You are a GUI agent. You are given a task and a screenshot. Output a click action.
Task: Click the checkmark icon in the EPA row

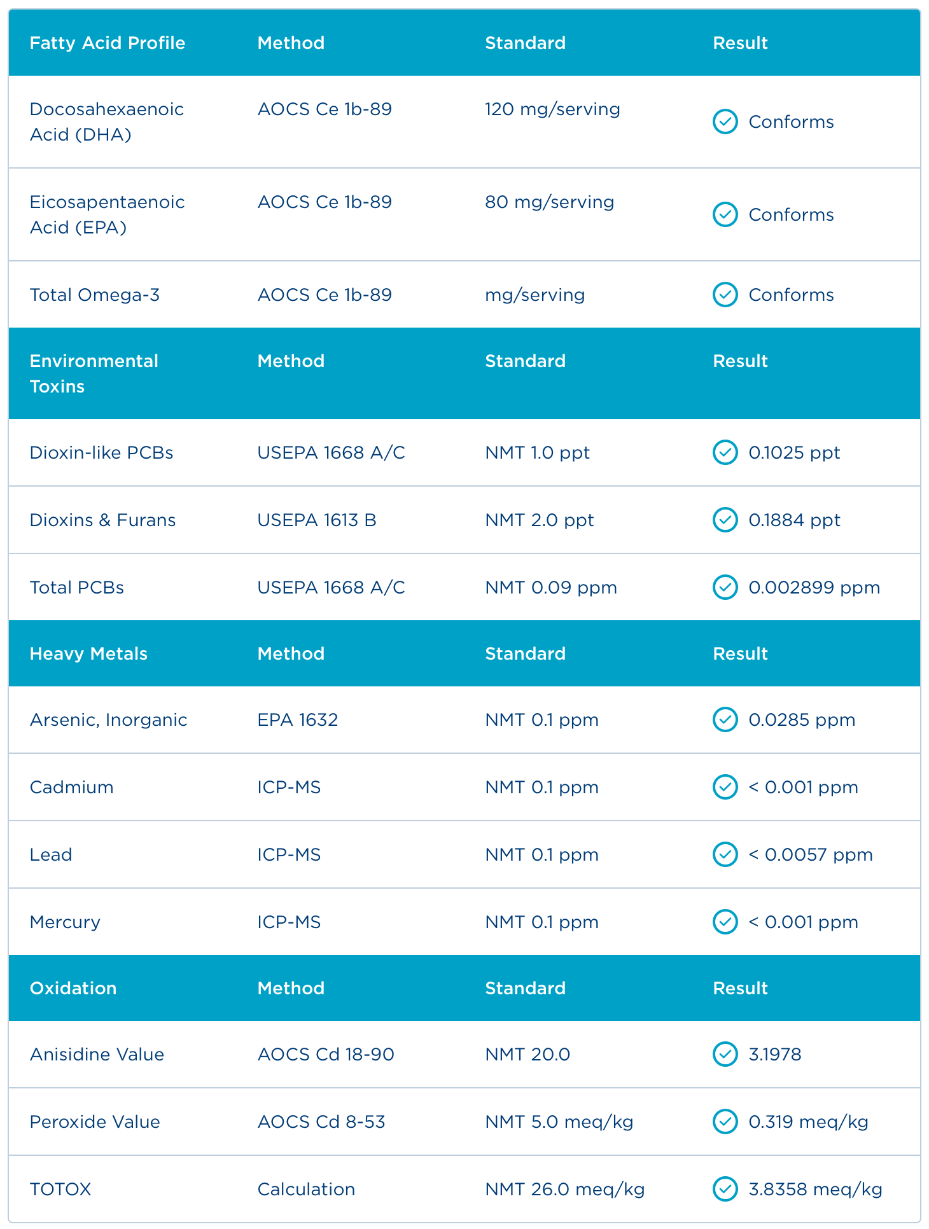(725, 214)
